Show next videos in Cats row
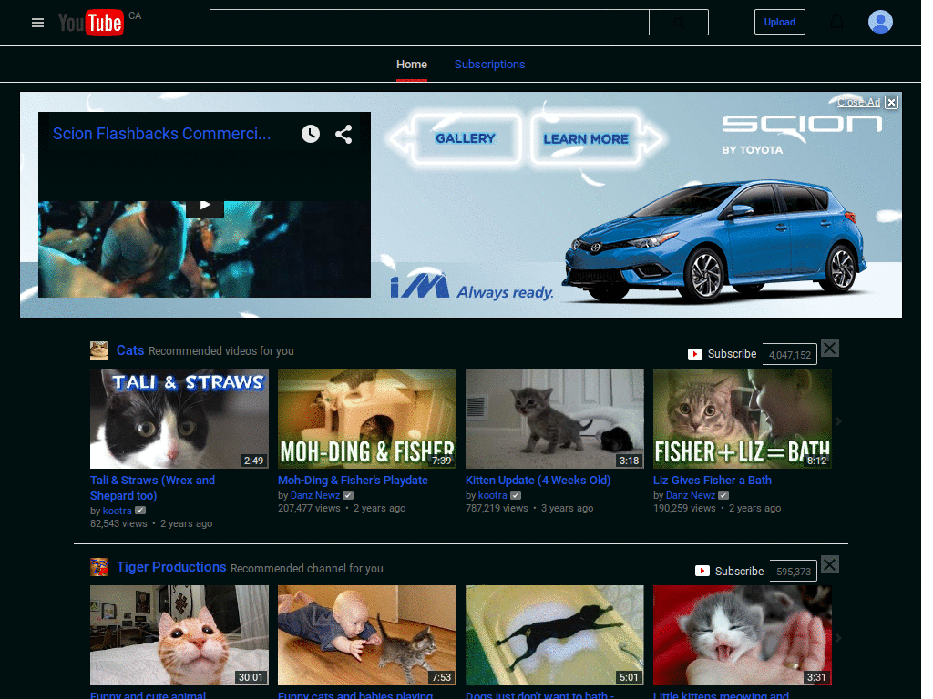The height and width of the screenshot is (699, 933). (838, 420)
